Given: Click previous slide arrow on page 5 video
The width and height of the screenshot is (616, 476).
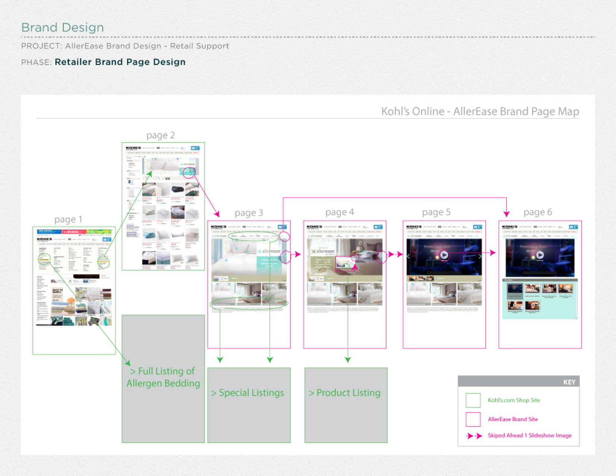Looking at the screenshot, I should [408, 256].
